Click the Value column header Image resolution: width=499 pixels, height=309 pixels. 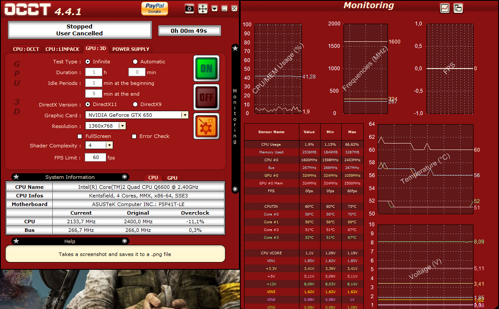pos(309,132)
